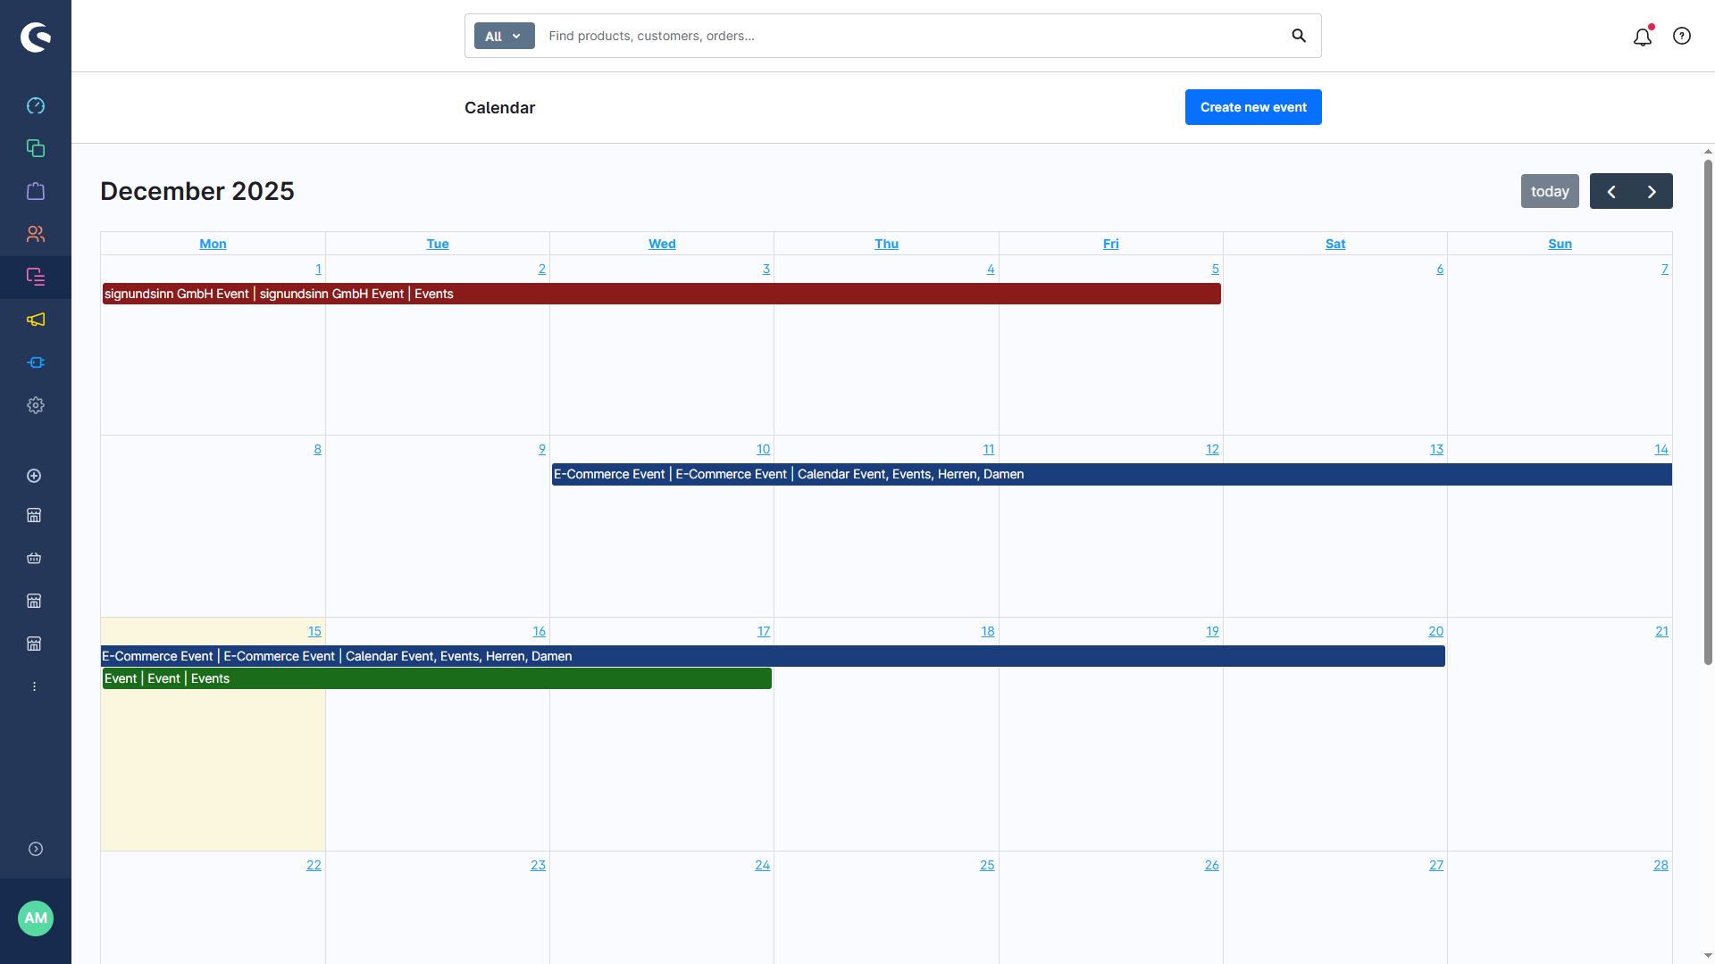Select the highlighted Content section icon
Viewport: 1715px width, 964px height.
point(36,277)
